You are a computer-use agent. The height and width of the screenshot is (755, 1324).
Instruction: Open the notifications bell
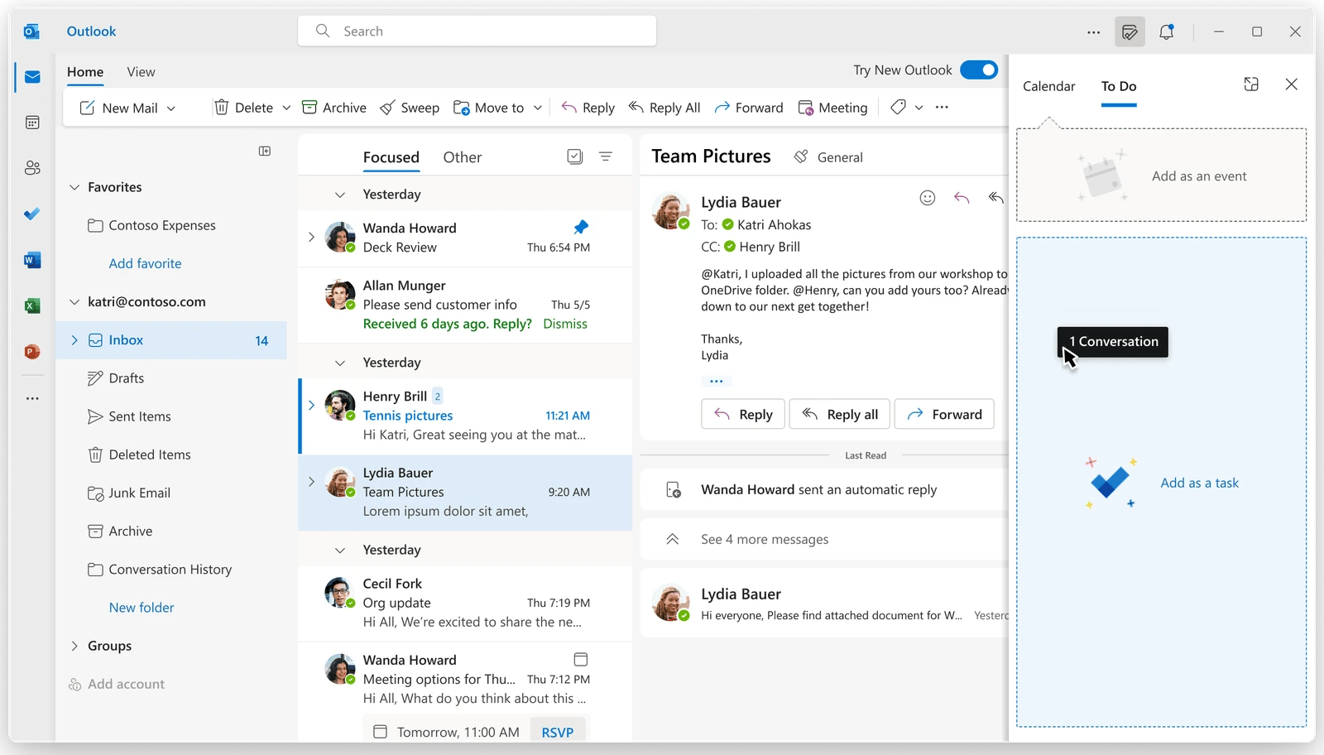1167,32
